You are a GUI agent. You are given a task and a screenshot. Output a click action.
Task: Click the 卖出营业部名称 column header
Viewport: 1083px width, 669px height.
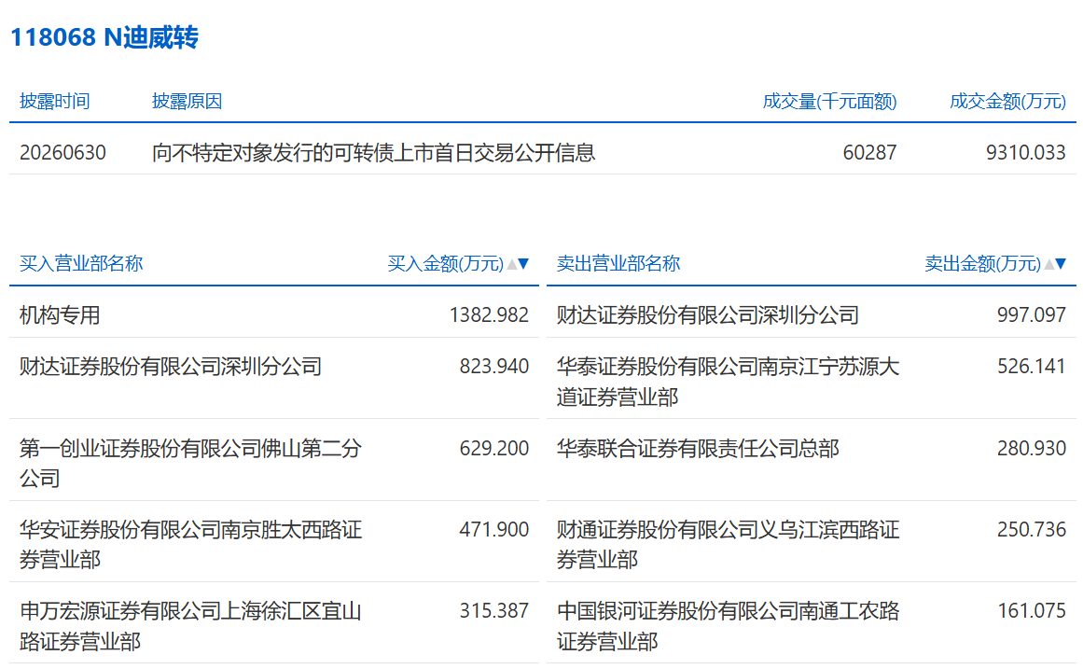tap(618, 263)
